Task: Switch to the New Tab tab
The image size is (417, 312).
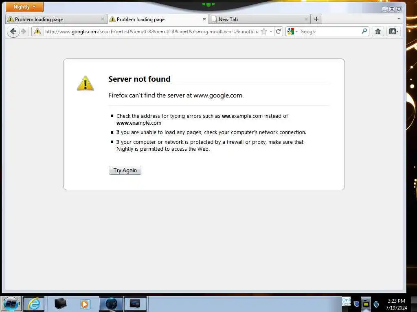Action: click(260, 19)
